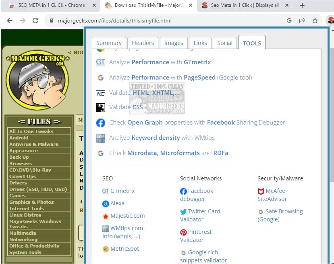This screenshot has height=264, width=334.
Task: Open Facebook Sharing Debugger Open Graph link
Action: (x=197, y=123)
